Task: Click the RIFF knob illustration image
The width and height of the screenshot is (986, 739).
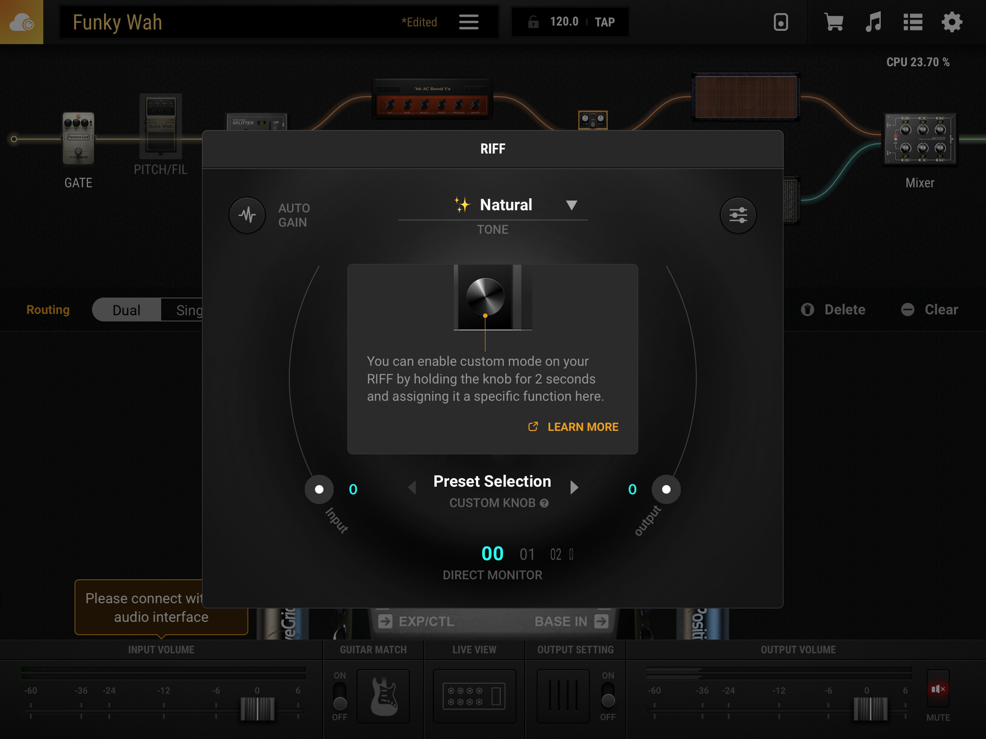Action: pyautogui.click(x=493, y=298)
